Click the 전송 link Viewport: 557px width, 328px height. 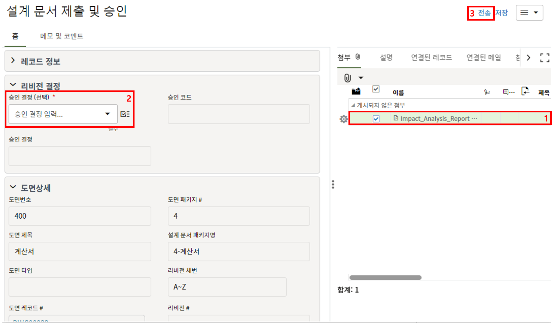484,13
